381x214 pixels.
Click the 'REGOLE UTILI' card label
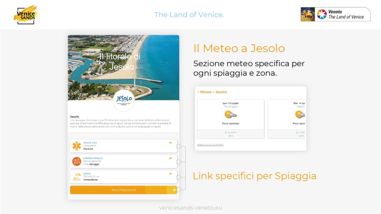(90, 143)
